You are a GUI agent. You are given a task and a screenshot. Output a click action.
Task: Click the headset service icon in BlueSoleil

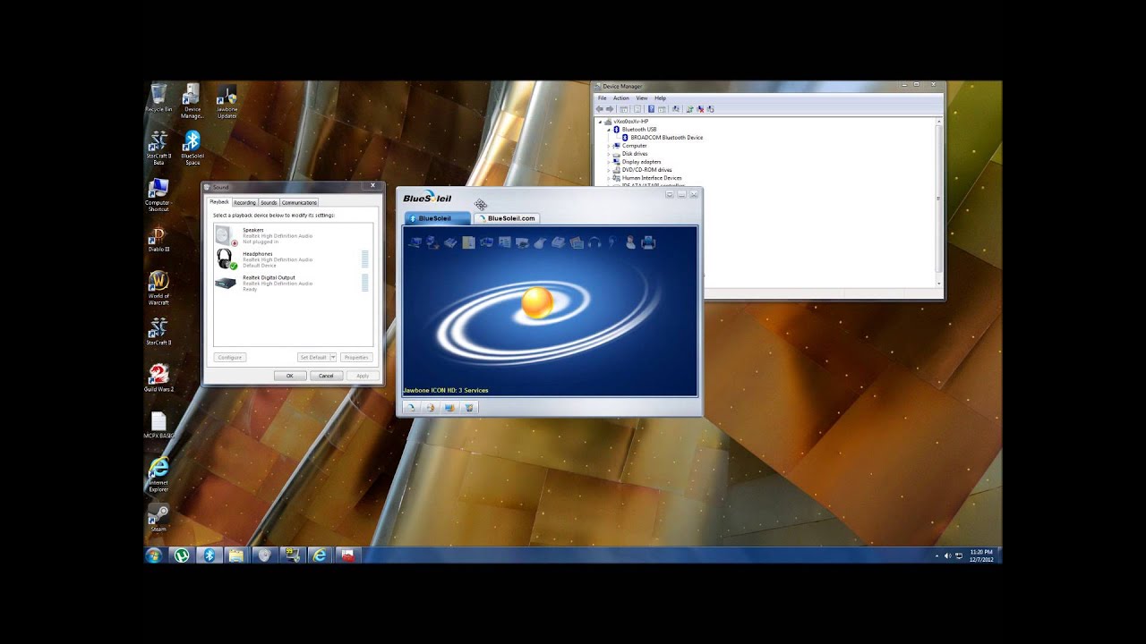click(x=611, y=242)
